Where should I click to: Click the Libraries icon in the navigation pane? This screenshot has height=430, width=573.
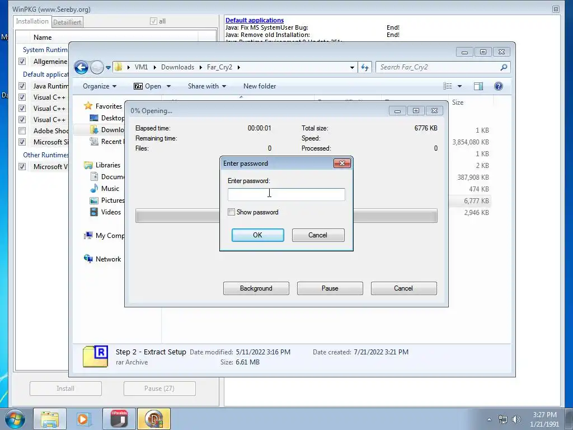click(x=88, y=165)
